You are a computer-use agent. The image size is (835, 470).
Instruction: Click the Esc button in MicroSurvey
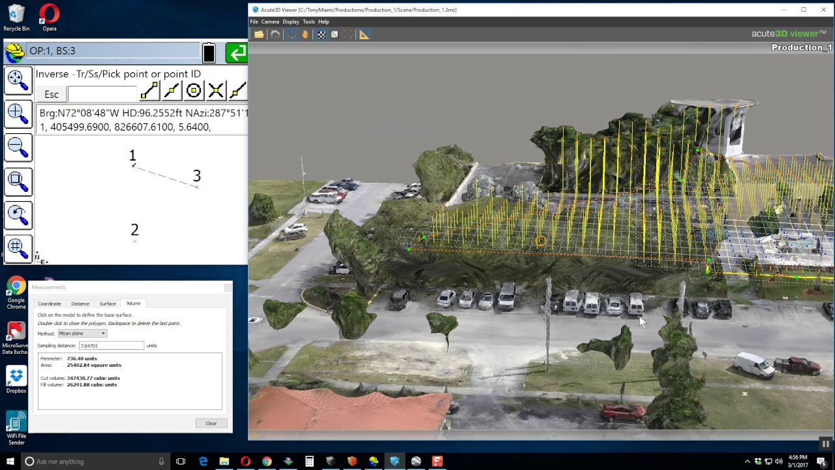(x=52, y=94)
